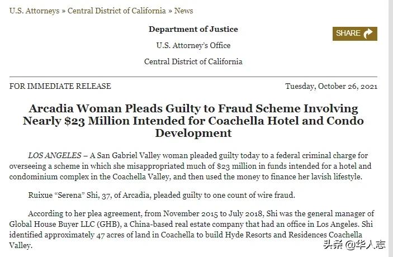The width and height of the screenshot is (393, 257).
Task: Open the News breadcrumb link
Action: click(x=185, y=11)
